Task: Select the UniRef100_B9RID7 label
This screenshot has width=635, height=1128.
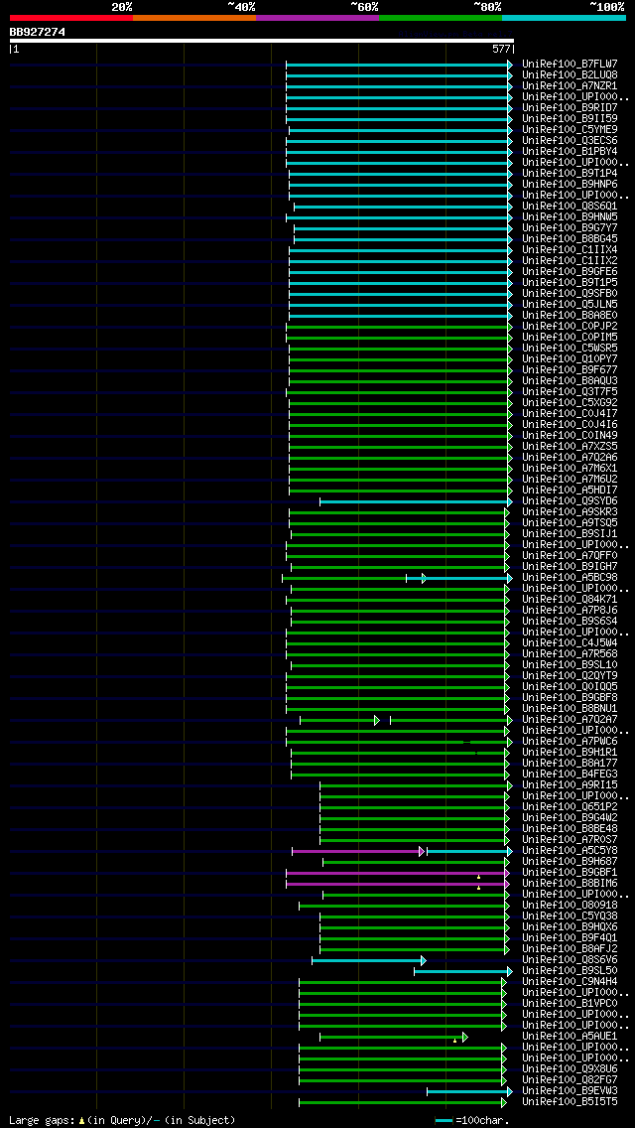Action: click(571, 107)
